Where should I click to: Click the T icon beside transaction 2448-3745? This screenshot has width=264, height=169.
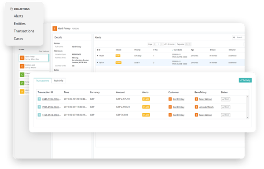(39, 99)
